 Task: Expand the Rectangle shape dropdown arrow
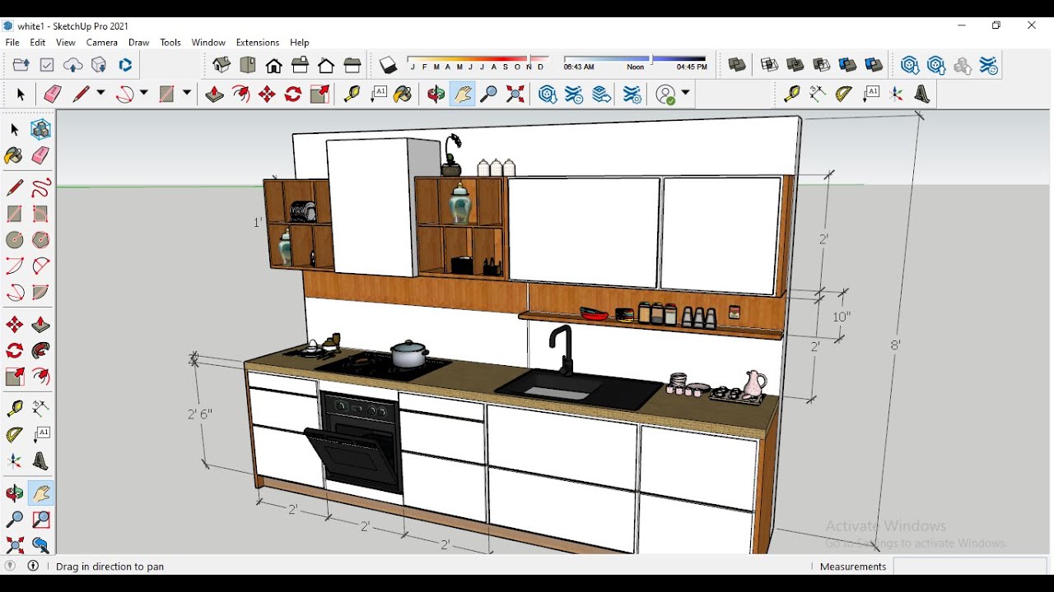click(x=187, y=95)
